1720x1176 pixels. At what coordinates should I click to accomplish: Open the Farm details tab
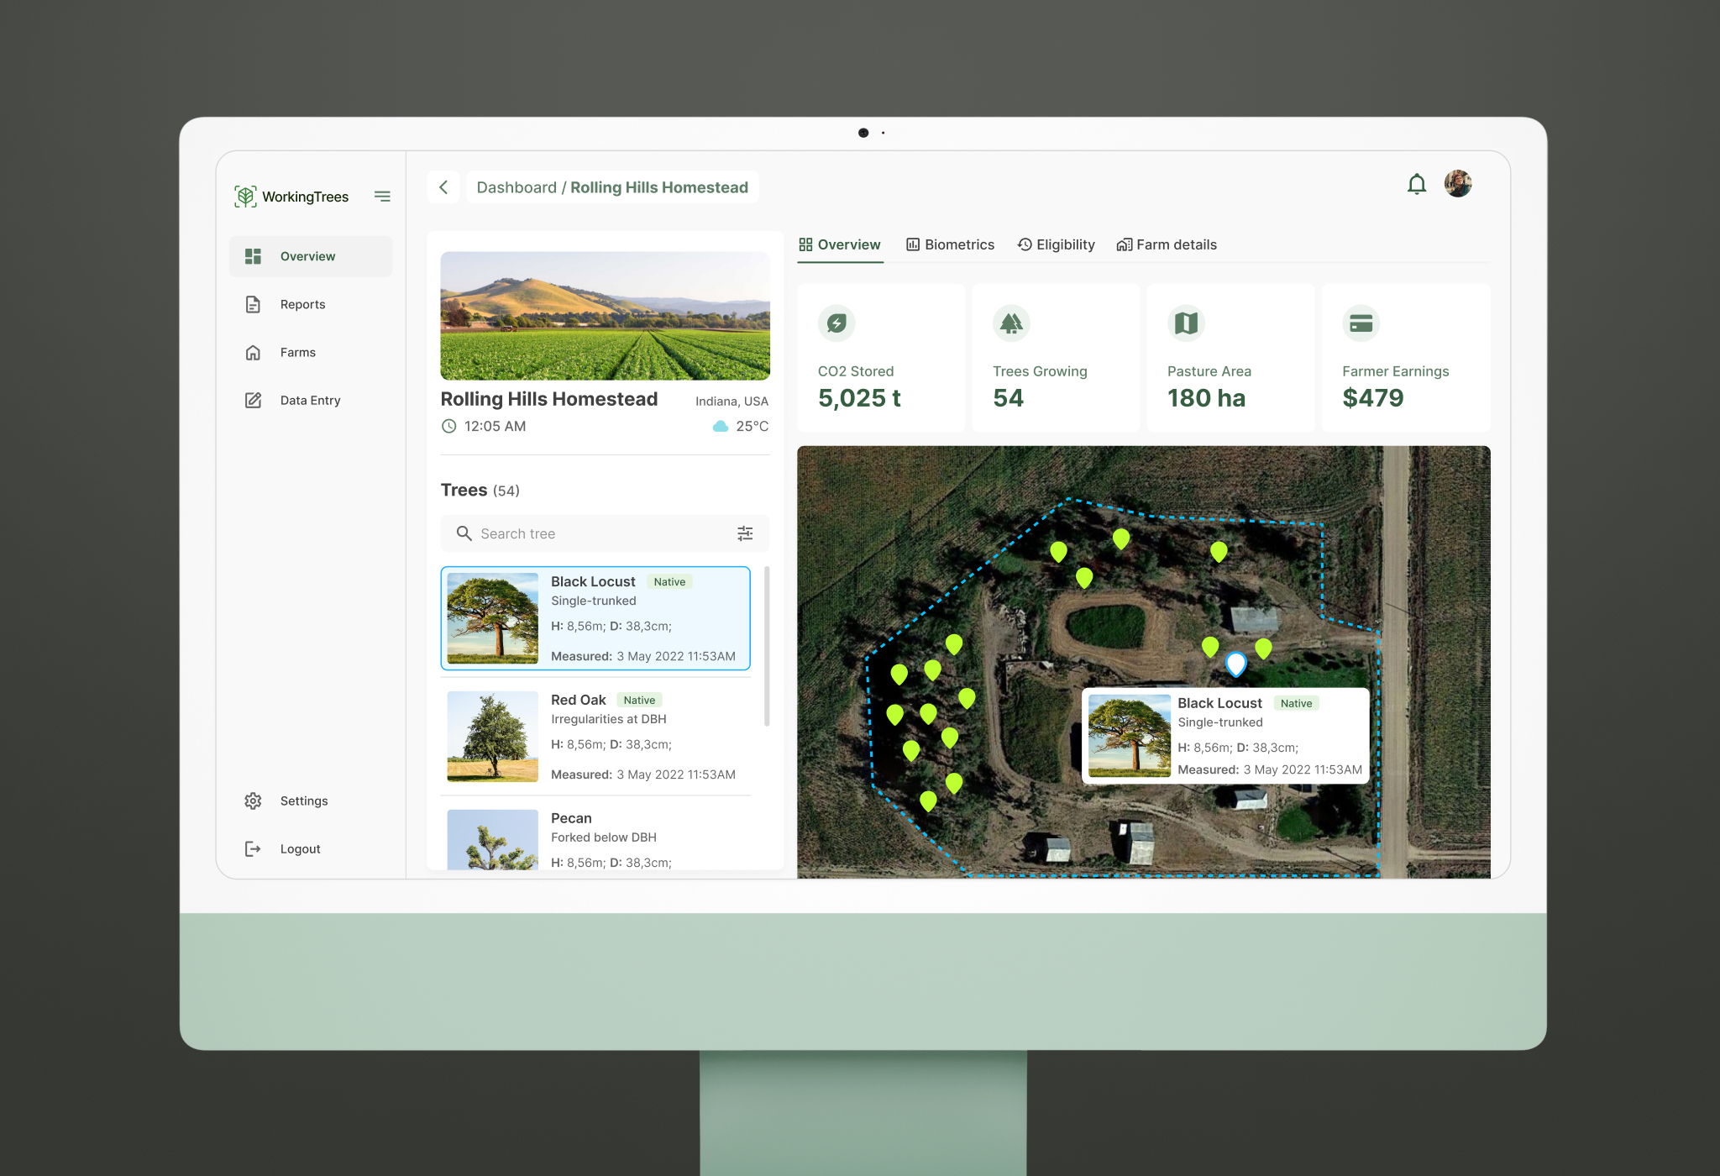tap(1167, 244)
